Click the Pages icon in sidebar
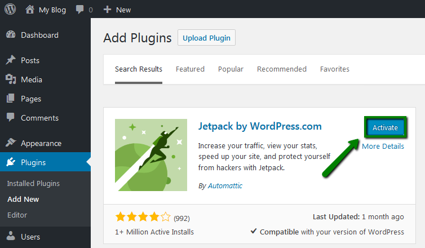Viewport: 425px width, 248px height. coord(11,99)
